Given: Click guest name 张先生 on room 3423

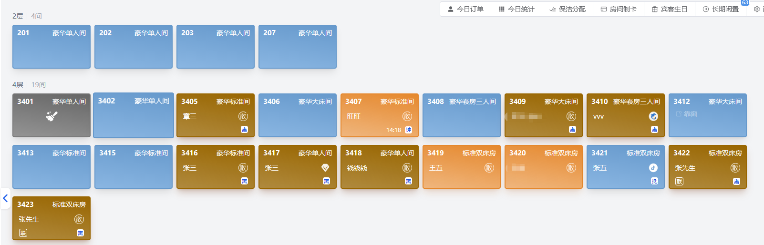Looking at the screenshot, I should (29, 219).
